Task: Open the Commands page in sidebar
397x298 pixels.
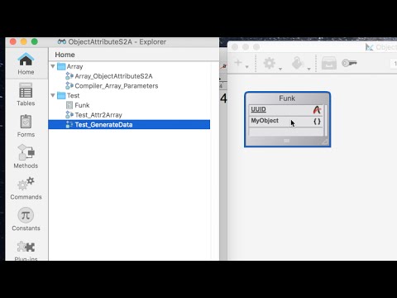Action: (x=26, y=189)
